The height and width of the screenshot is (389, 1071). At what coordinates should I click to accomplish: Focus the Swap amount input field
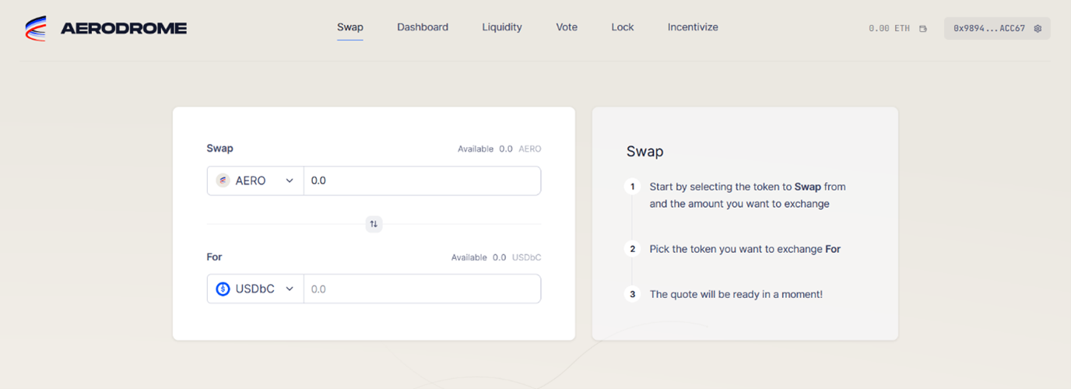pyautogui.click(x=422, y=180)
